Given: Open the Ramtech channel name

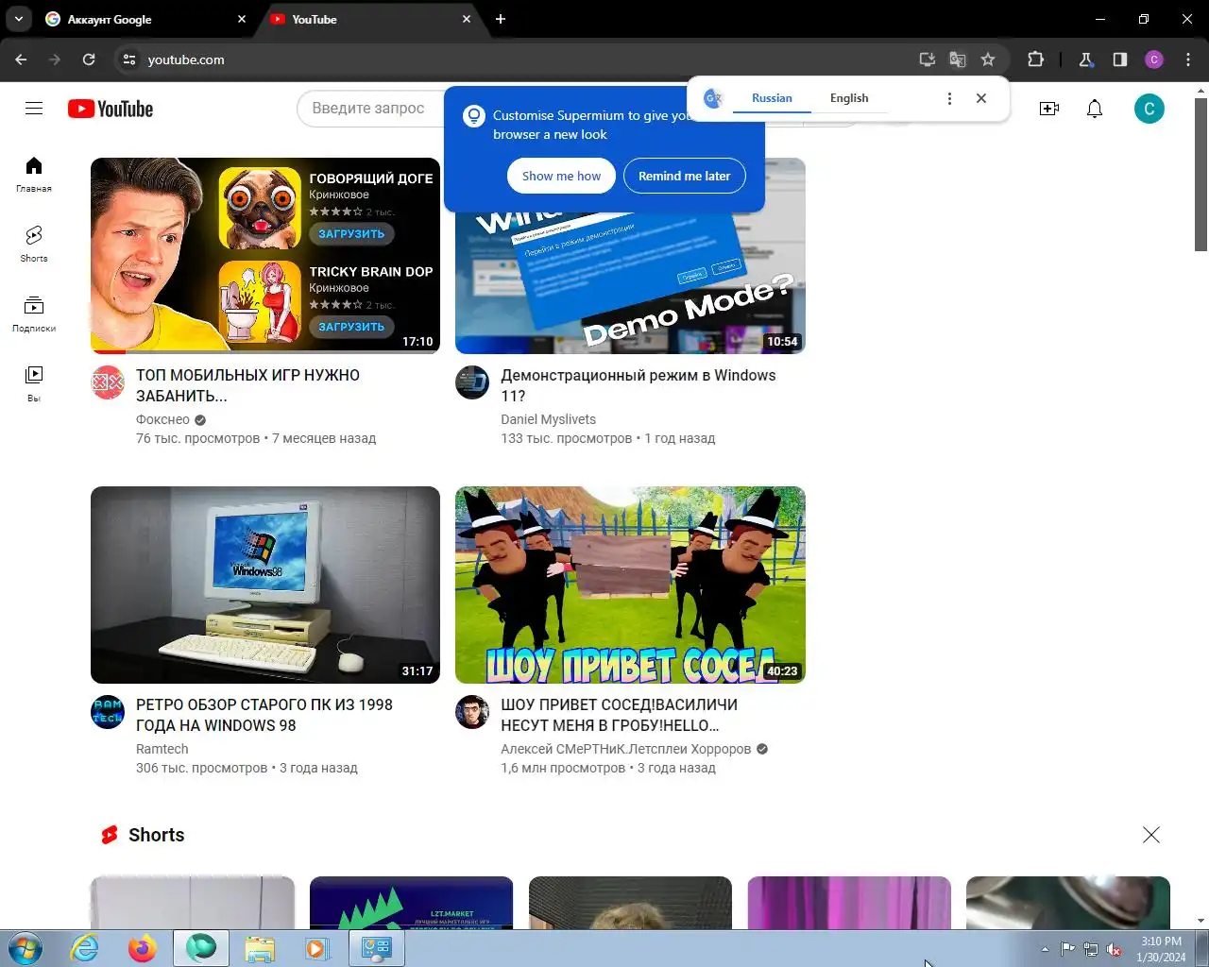Looking at the screenshot, I should click(x=162, y=749).
